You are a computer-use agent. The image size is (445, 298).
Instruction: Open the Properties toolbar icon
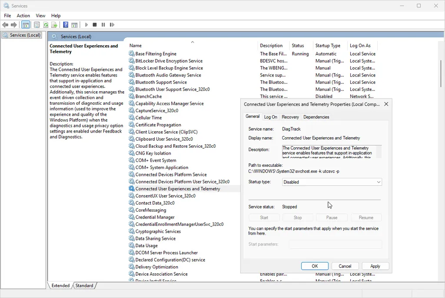(37, 25)
